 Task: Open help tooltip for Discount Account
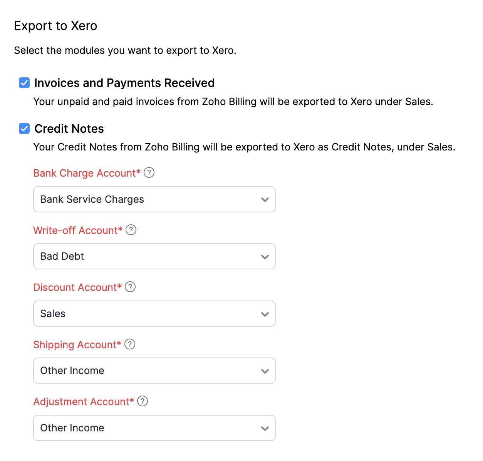tap(130, 287)
